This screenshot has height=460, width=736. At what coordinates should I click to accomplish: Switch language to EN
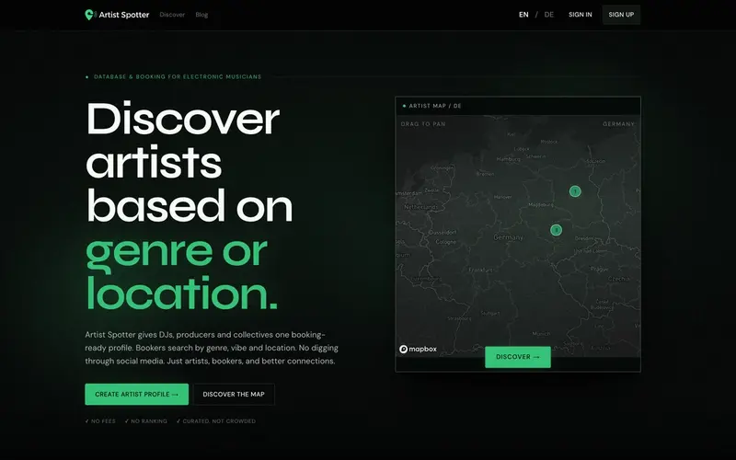click(x=523, y=15)
